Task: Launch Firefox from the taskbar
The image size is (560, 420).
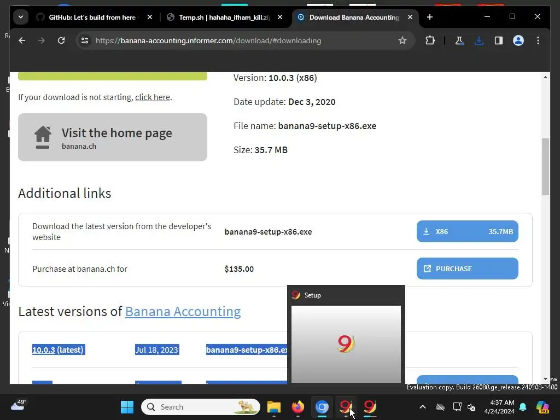Action: (298, 407)
